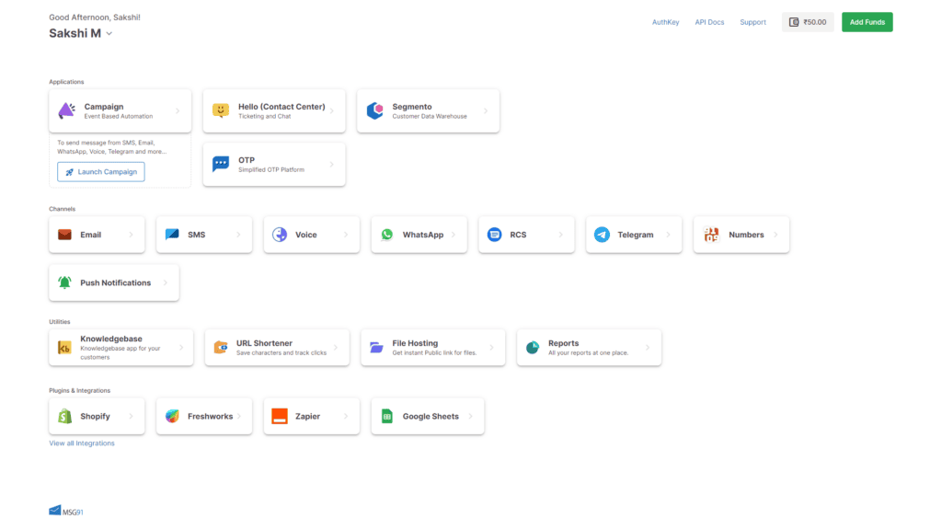Click the chevron on Hello Contact Center card

click(x=331, y=110)
